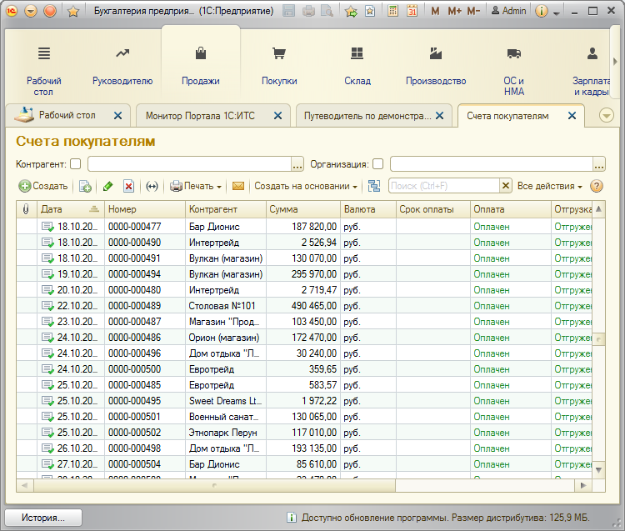Click the orange round button in title bar
Screen dimensions: 625x531
click(x=50, y=11)
